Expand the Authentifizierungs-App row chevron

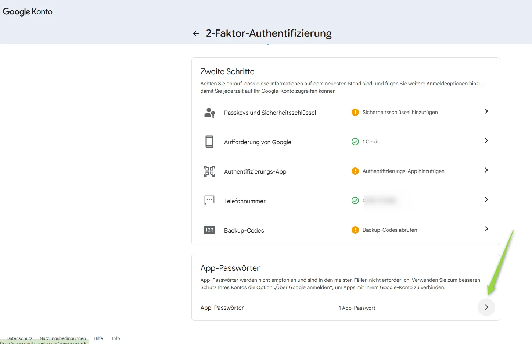pyautogui.click(x=486, y=170)
